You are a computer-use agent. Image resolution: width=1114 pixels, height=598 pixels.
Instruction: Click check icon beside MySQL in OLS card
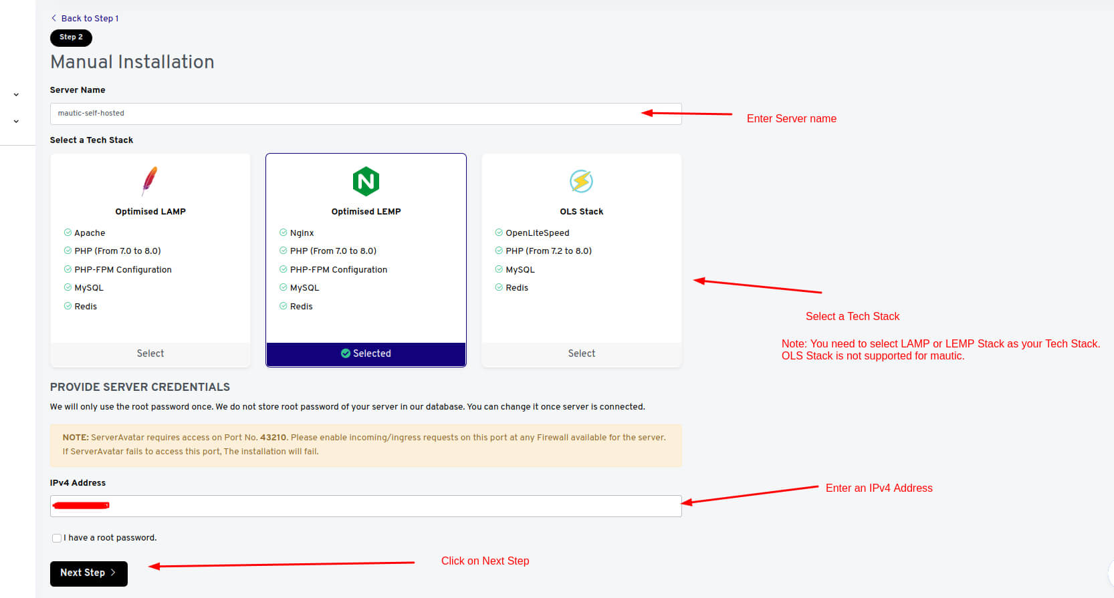tap(499, 269)
